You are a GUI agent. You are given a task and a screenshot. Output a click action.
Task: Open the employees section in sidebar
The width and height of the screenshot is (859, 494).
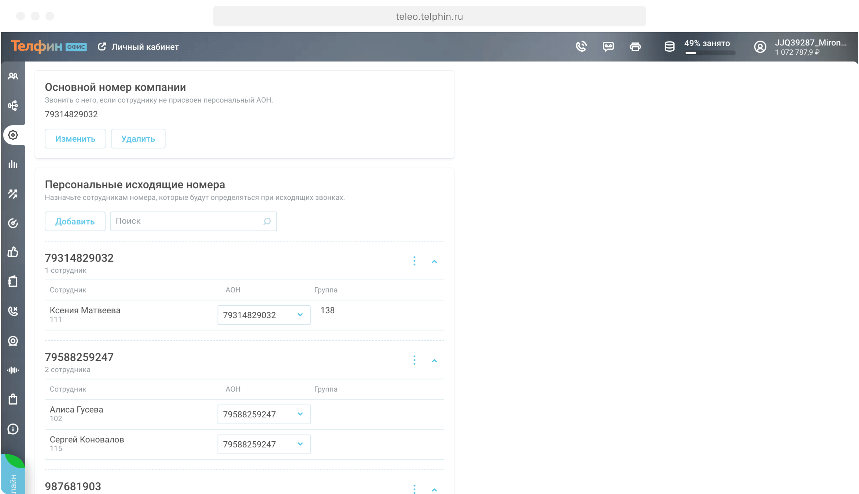(13, 76)
